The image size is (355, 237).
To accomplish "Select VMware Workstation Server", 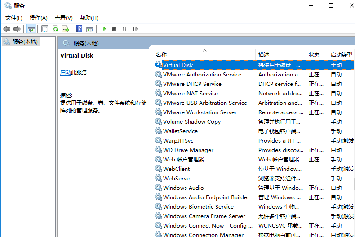I will click(254, 112).
